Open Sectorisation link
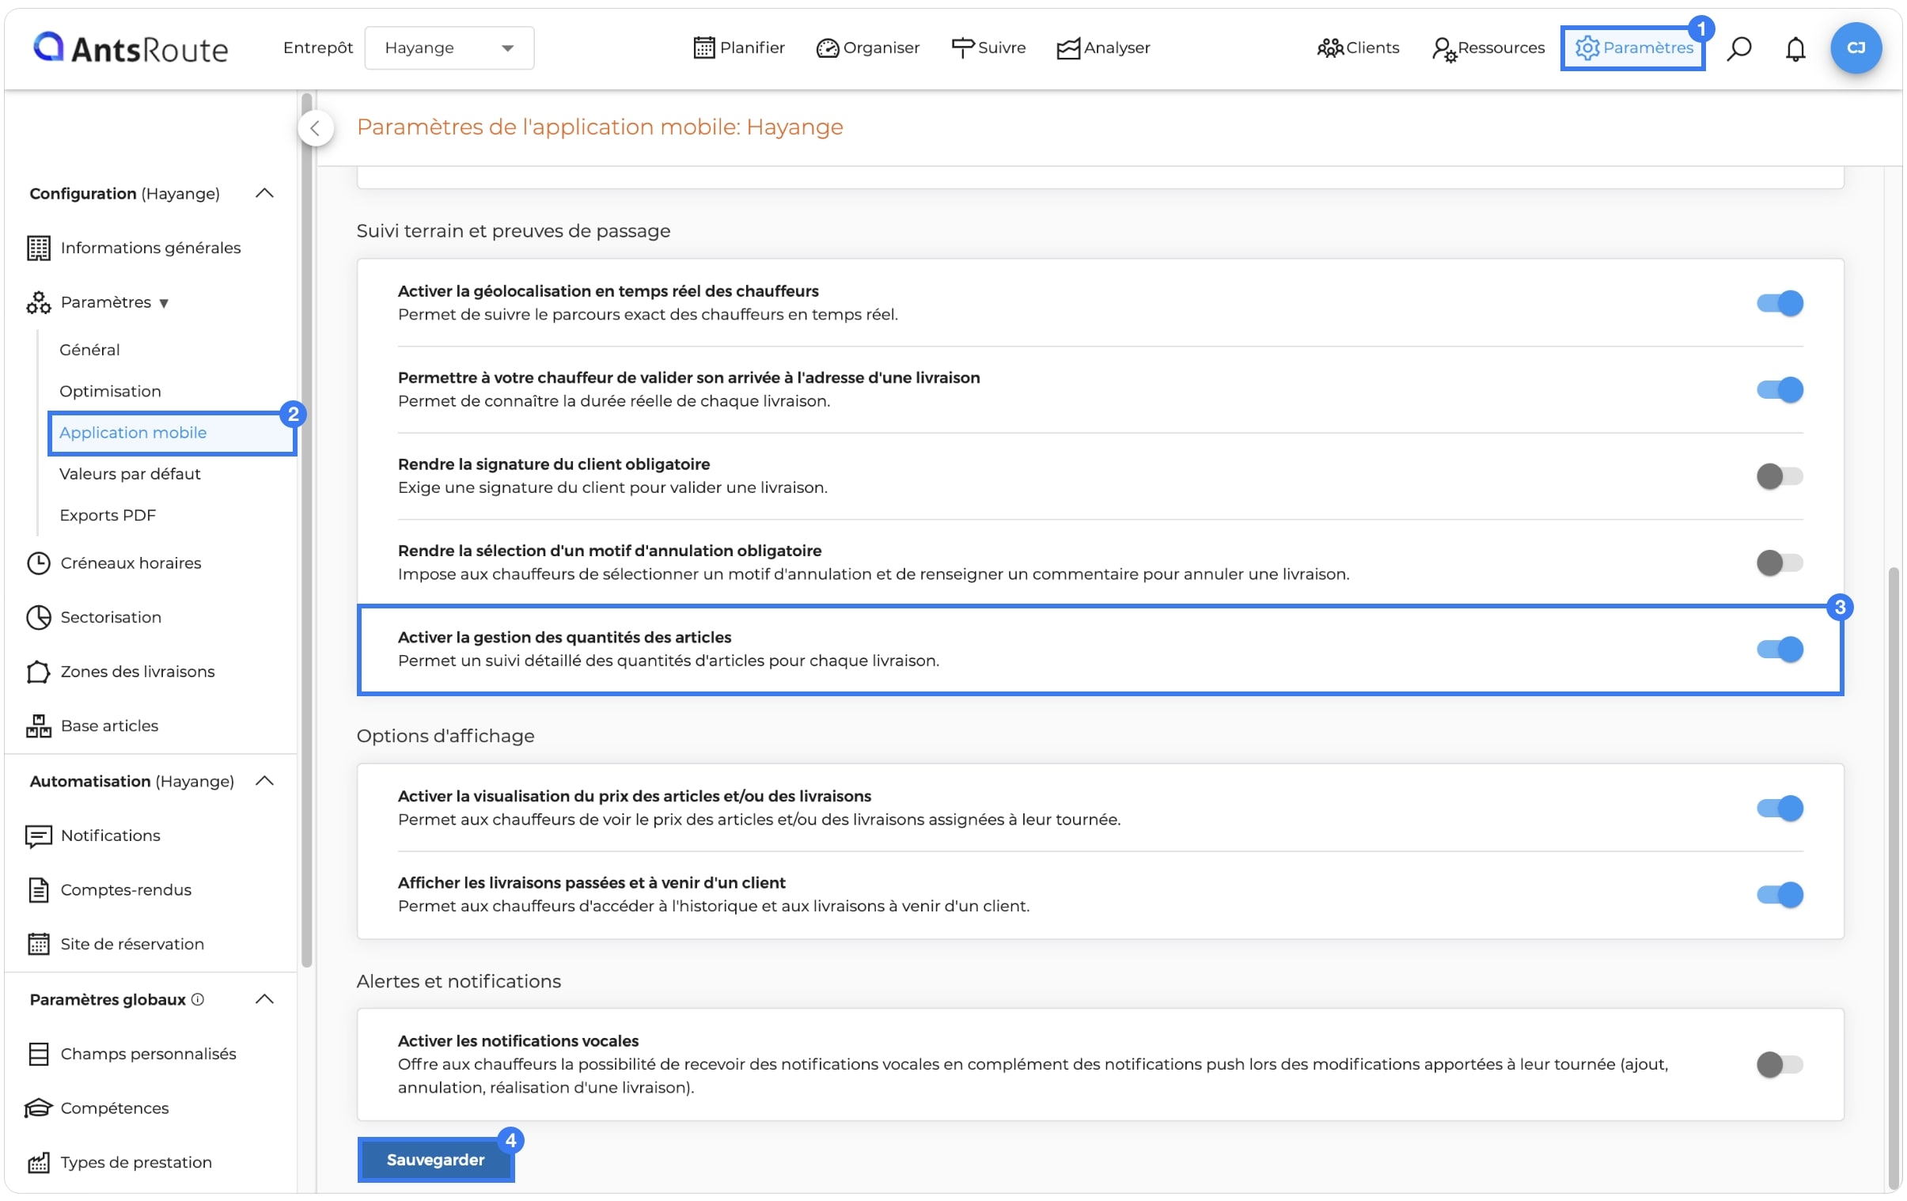Image resolution: width=1907 pixels, height=1201 pixels. coord(111,618)
